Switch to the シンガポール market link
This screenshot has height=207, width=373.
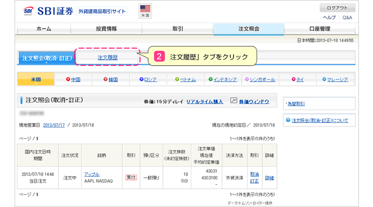click(262, 79)
